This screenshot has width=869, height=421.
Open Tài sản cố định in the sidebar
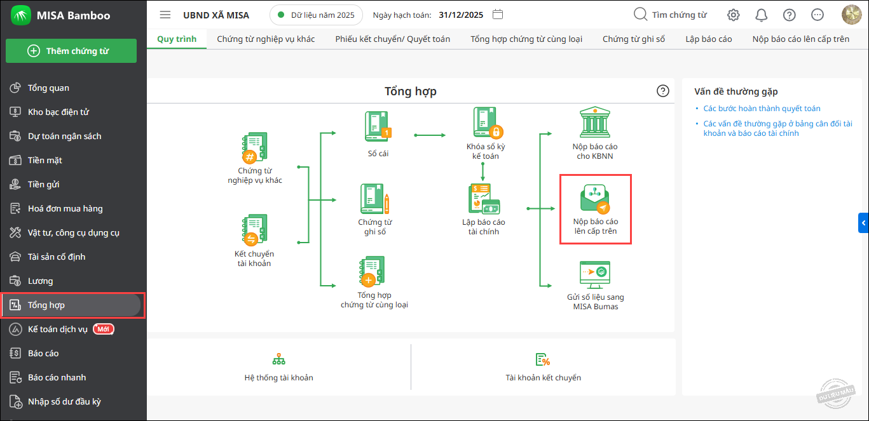73,257
